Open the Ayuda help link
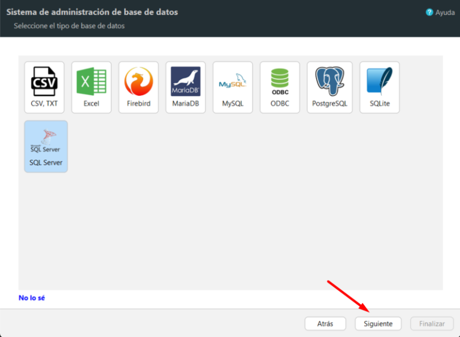The height and width of the screenshot is (337, 460). coord(445,13)
